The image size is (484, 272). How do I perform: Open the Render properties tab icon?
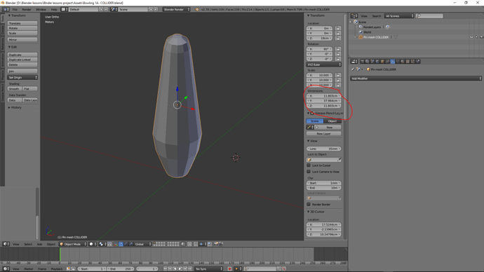[x=363, y=62]
